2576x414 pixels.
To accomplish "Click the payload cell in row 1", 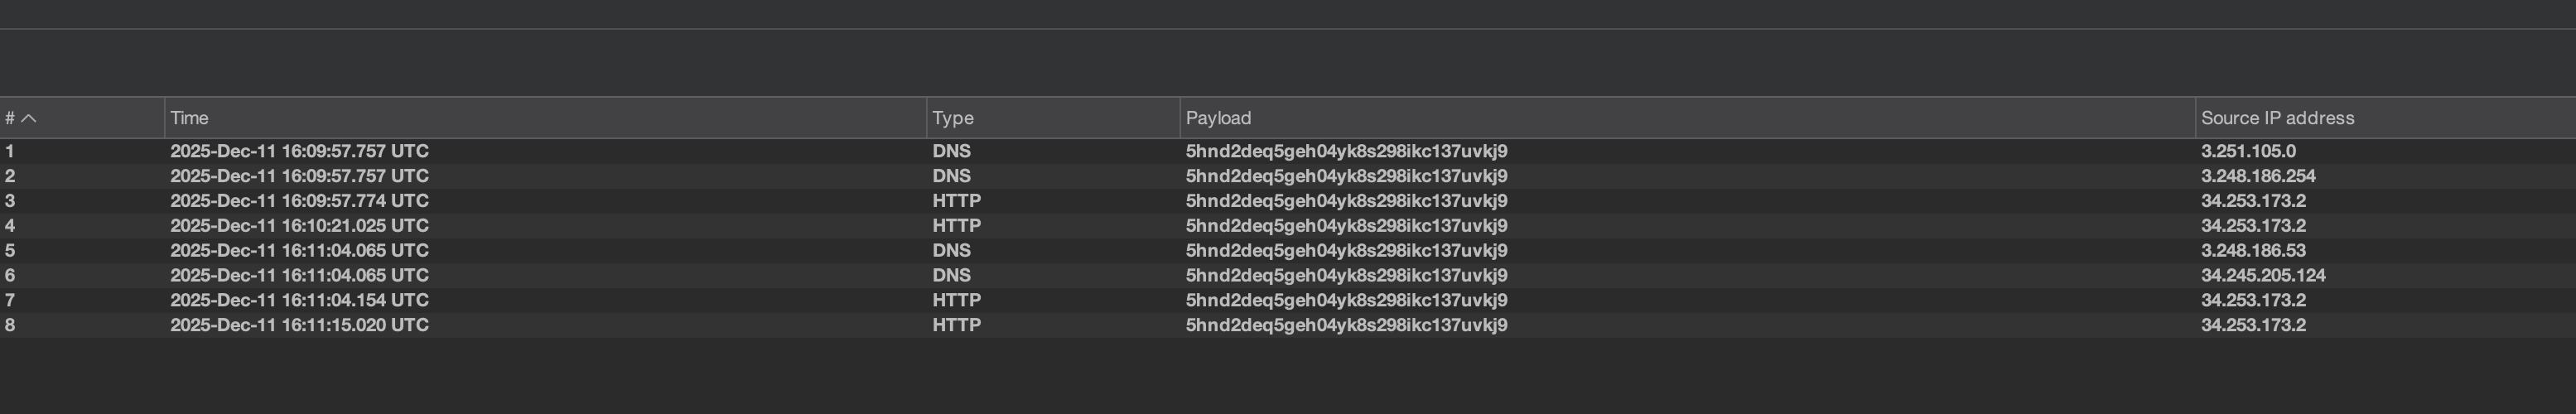I will coord(1346,151).
